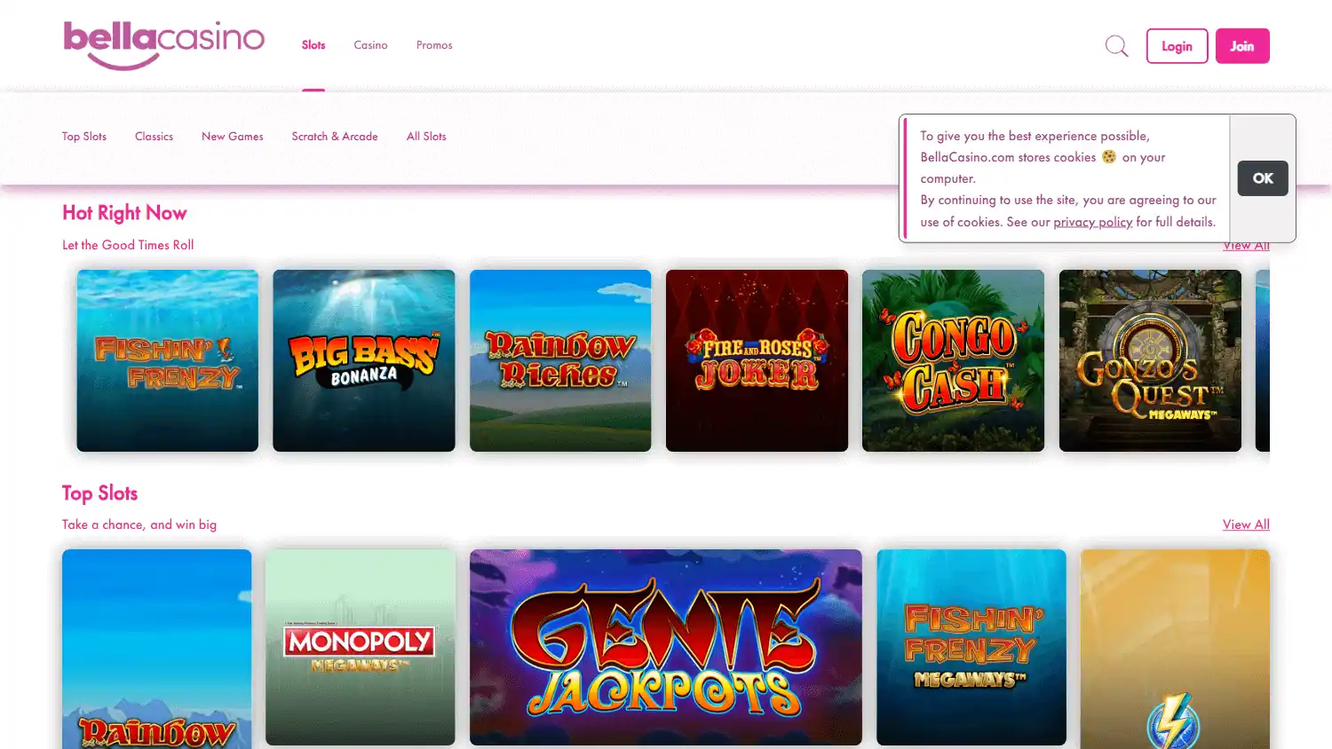
Task: Open Rainbow Riches in Hot Right Now
Action: tap(560, 360)
